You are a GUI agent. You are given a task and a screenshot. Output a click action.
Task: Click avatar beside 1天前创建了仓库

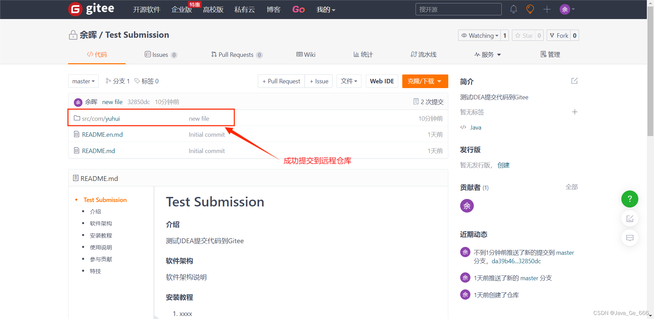[x=465, y=295]
